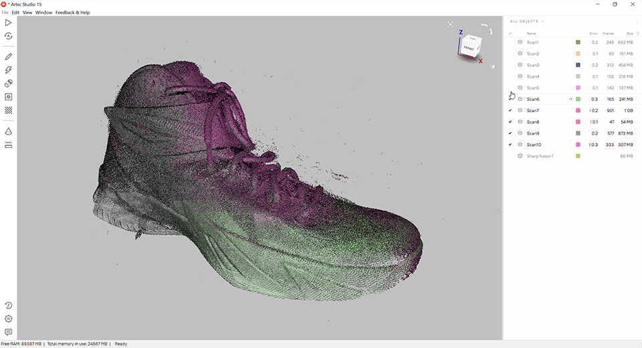This screenshot has height=348, width=642.
Task: Click the 'Free RAM: 89387 MB' status entry
Action: click(21, 344)
